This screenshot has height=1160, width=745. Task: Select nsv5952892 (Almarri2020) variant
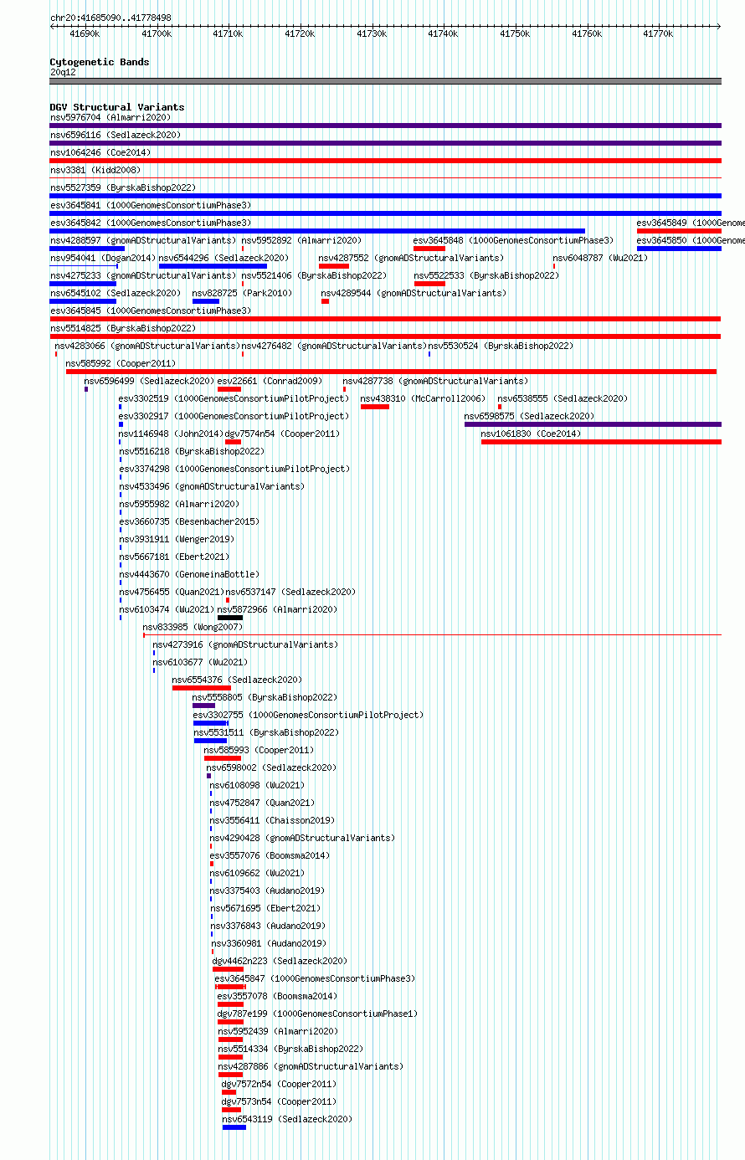[x=302, y=240]
